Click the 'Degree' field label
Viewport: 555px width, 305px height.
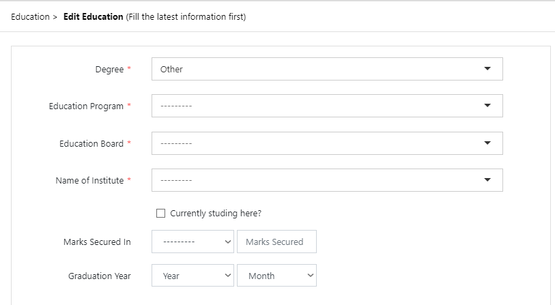tap(109, 69)
